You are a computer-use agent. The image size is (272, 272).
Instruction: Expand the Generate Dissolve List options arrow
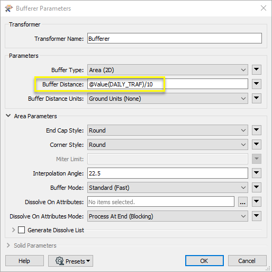13,230
